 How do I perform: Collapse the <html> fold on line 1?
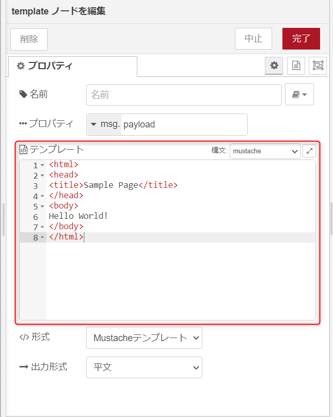click(x=42, y=165)
